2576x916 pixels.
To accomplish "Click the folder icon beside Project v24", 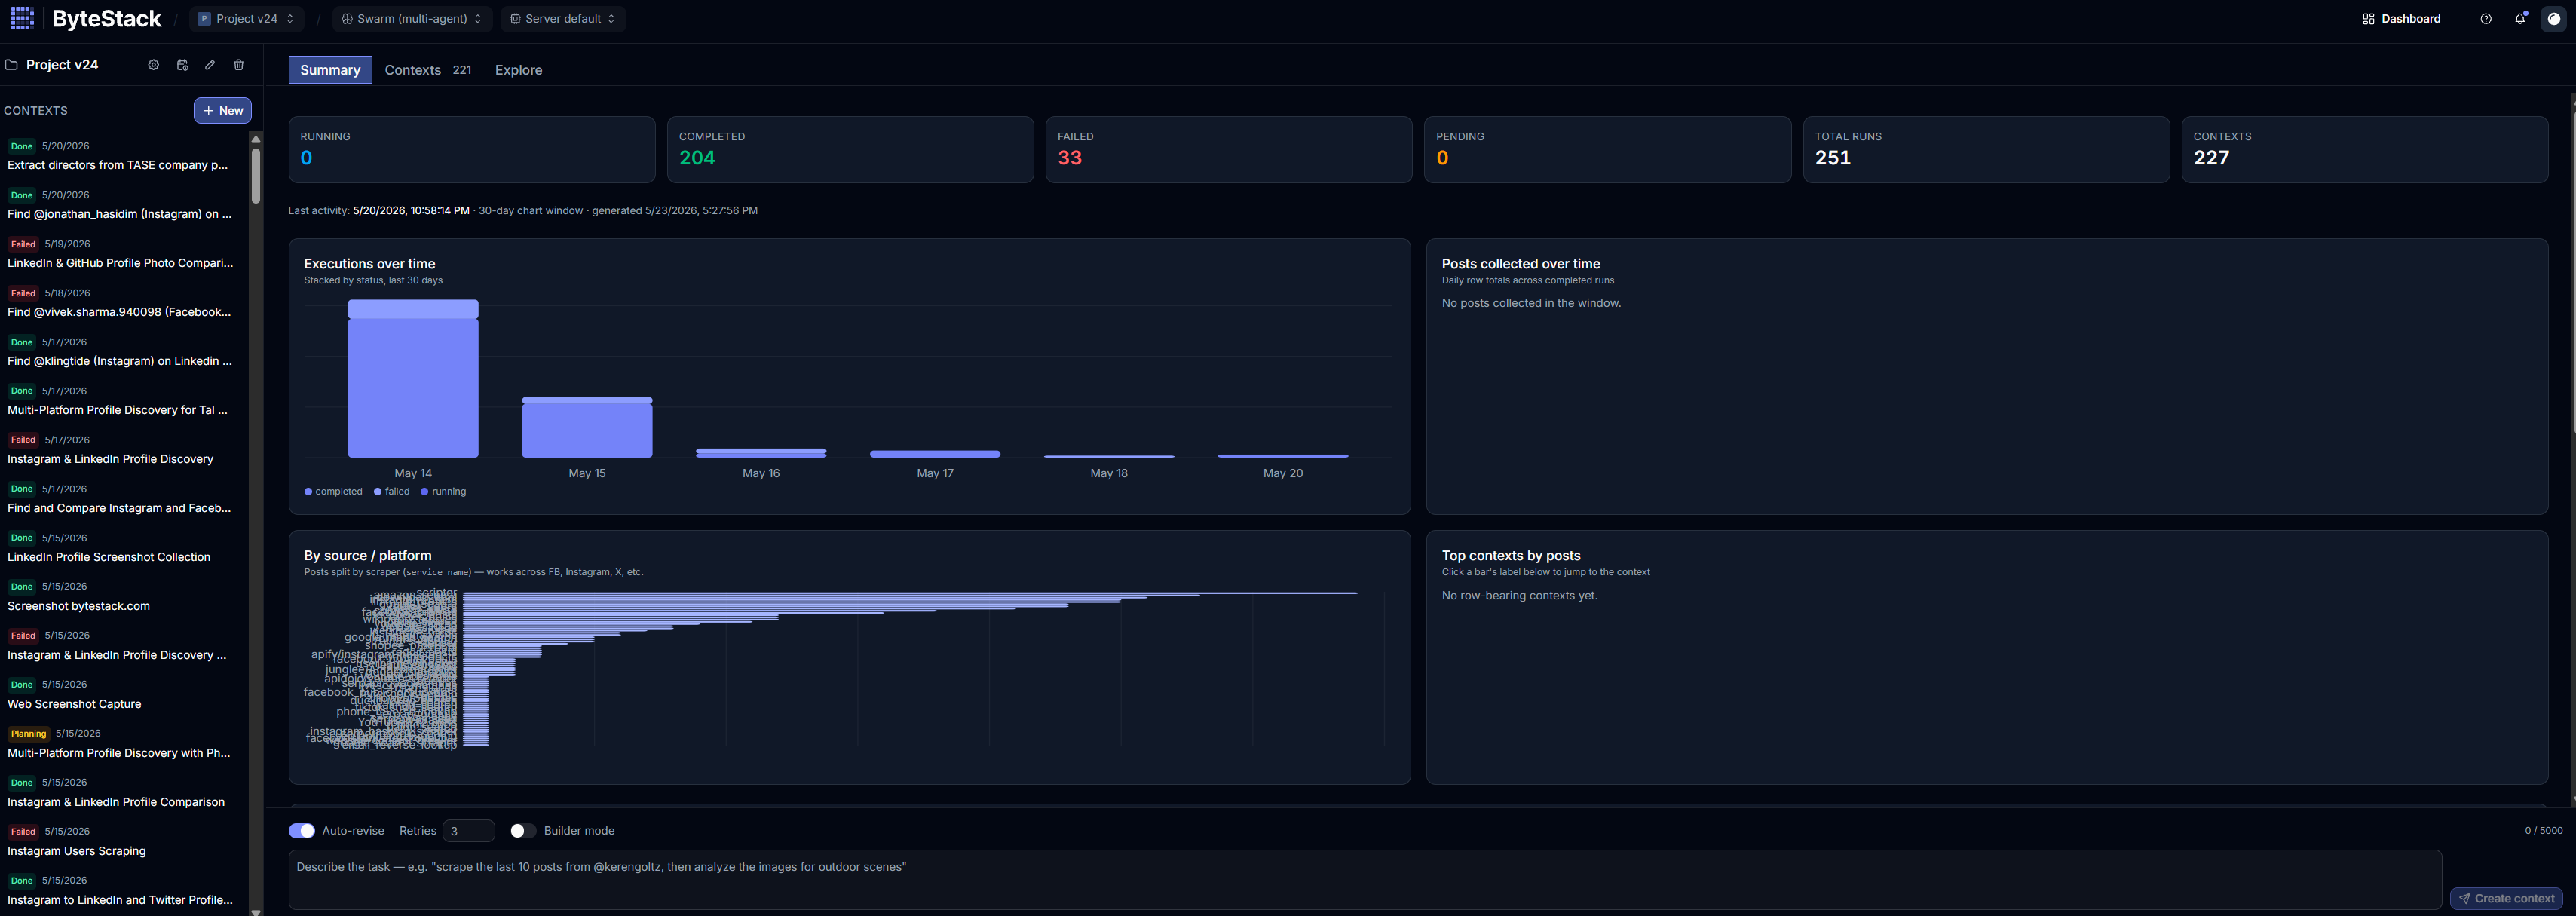I will [11, 65].
